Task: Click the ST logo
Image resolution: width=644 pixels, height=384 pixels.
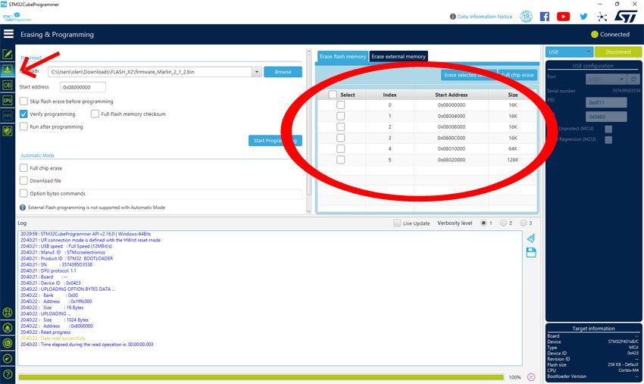Action: point(626,16)
